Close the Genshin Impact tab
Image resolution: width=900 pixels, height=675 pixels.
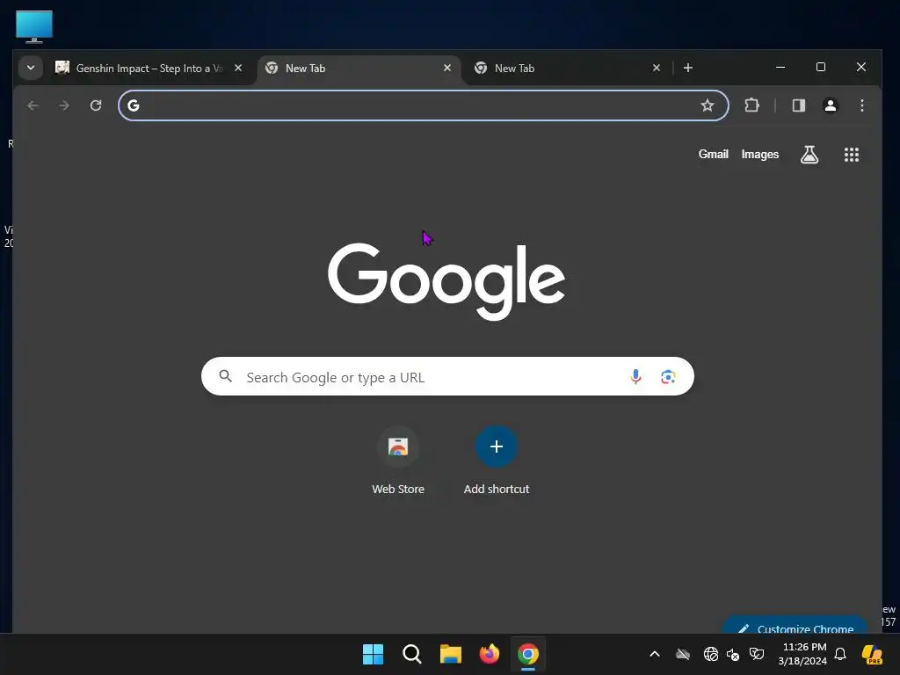tap(238, 68)
